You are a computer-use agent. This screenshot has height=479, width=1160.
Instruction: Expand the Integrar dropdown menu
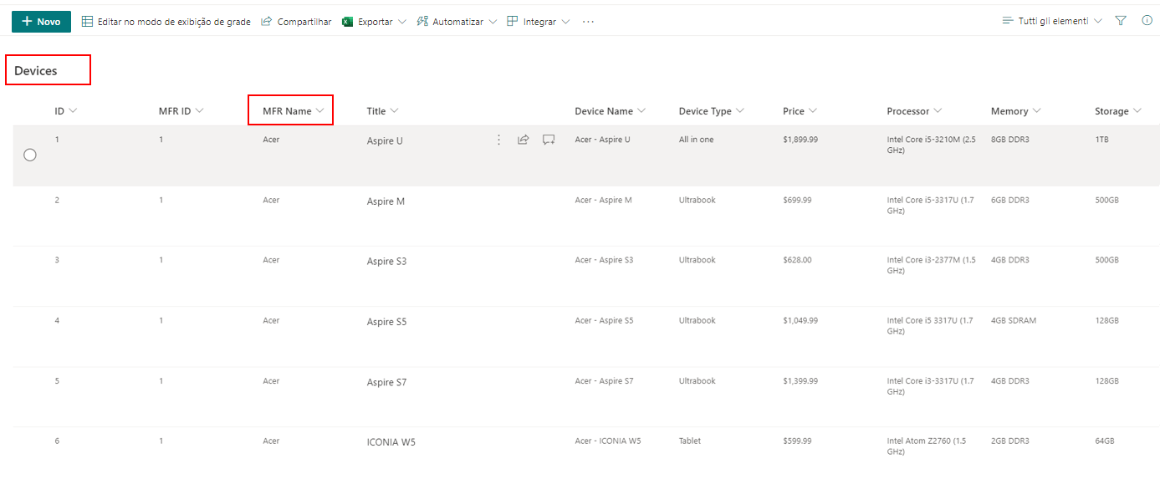click(x=539, y=22)
